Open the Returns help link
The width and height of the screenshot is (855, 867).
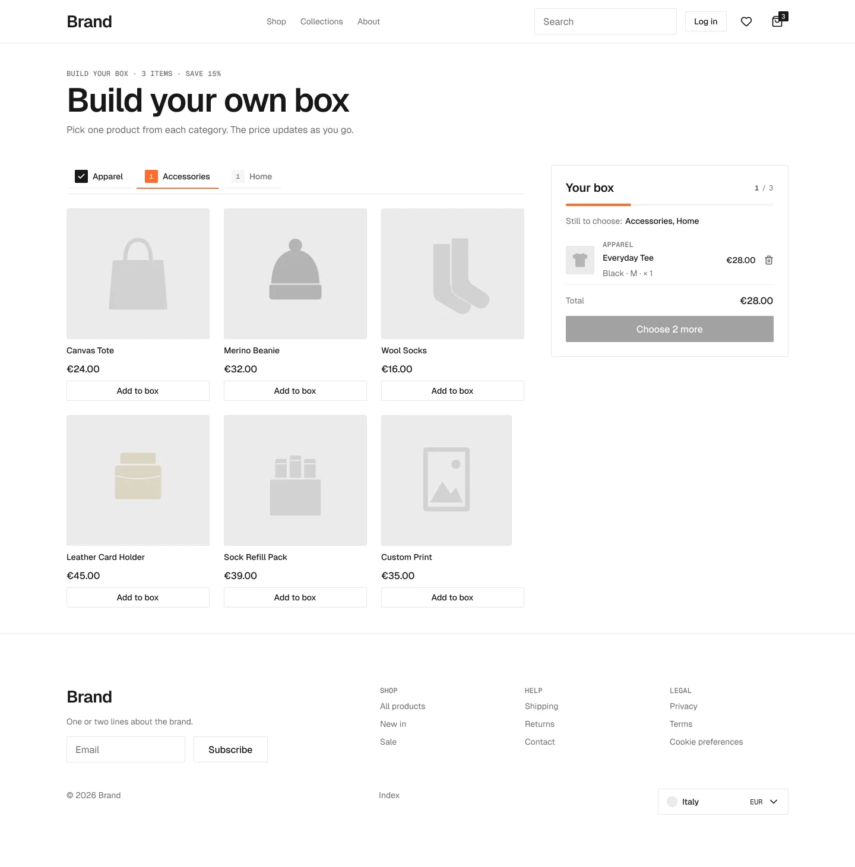click(540, 724)
